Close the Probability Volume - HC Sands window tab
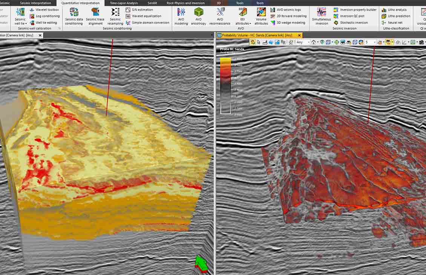 point(299,35)
